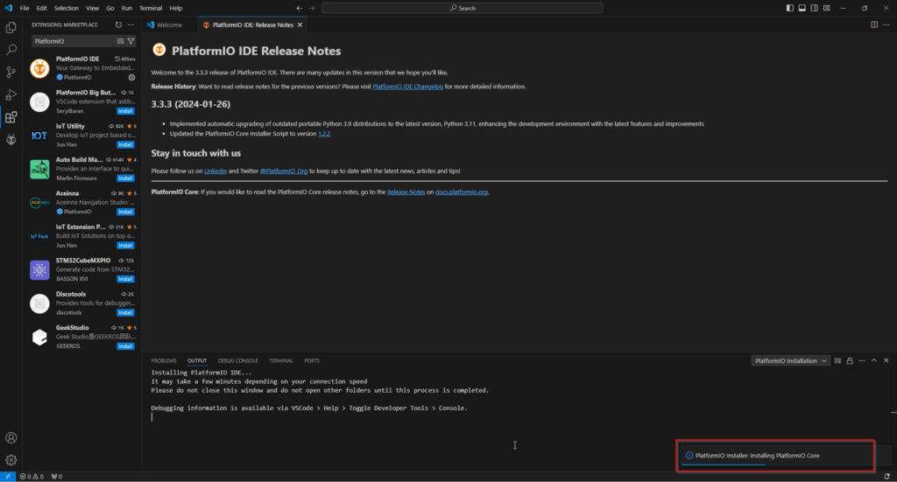This screenshot has height=482, width=897.
Task: Open notifications bell in status bar
Action: [886, 476]
